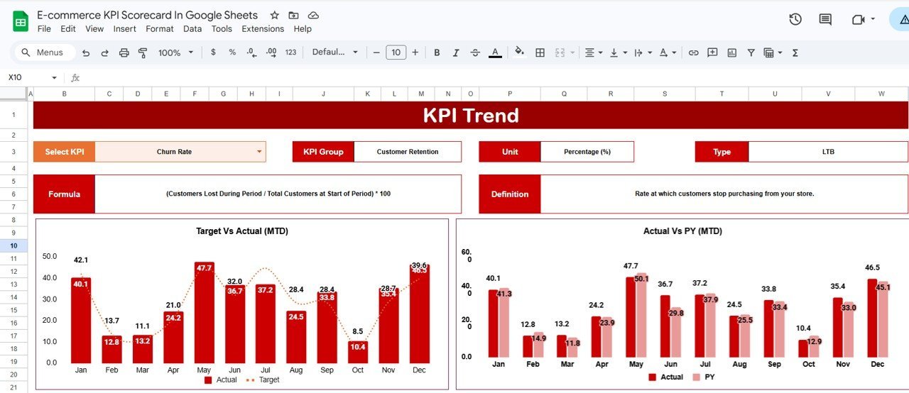Click the borders icon
The image size is (909, 393).
click(540, 52)
